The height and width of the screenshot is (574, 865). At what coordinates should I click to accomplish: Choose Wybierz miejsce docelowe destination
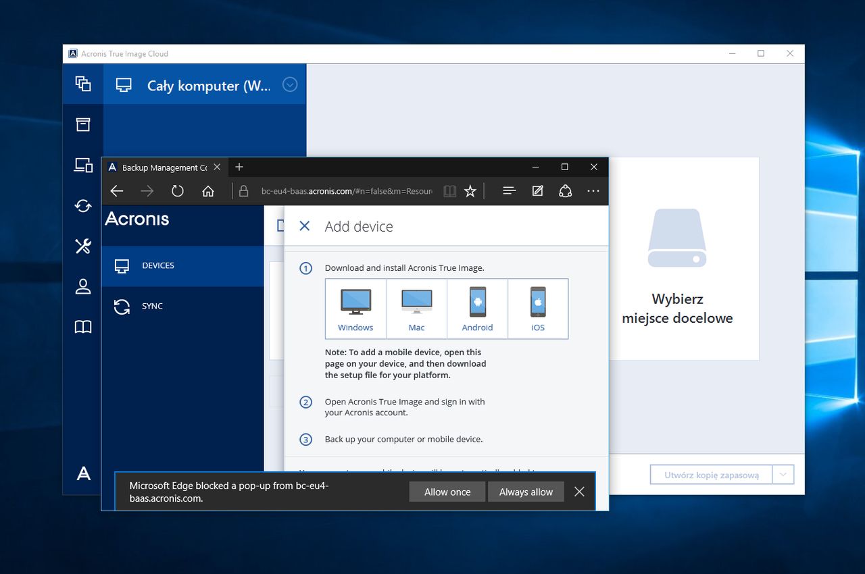(677, 289)
